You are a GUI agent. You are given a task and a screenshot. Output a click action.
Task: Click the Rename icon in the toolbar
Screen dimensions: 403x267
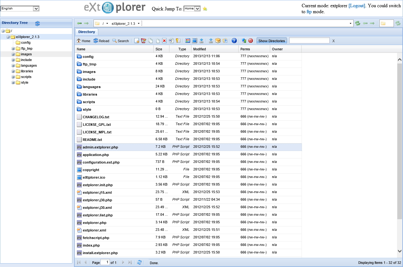(x=172, y=41)
